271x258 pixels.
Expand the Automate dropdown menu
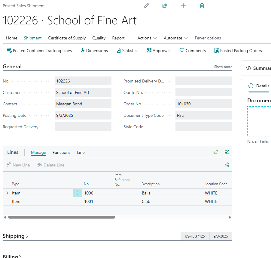[x=176, y=38]
